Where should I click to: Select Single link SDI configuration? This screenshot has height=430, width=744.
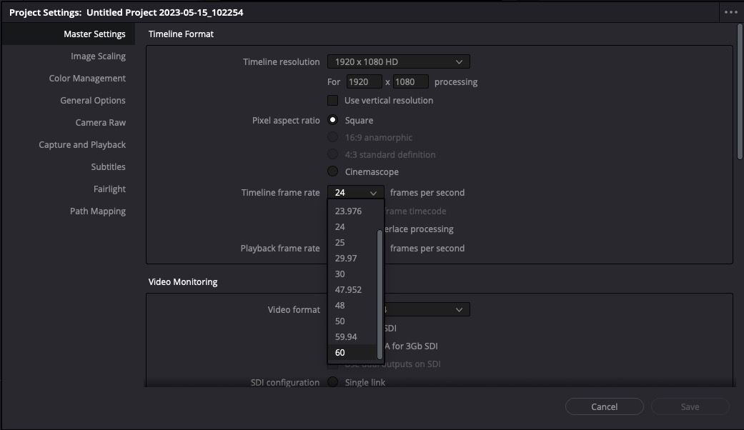pos(333,382)
